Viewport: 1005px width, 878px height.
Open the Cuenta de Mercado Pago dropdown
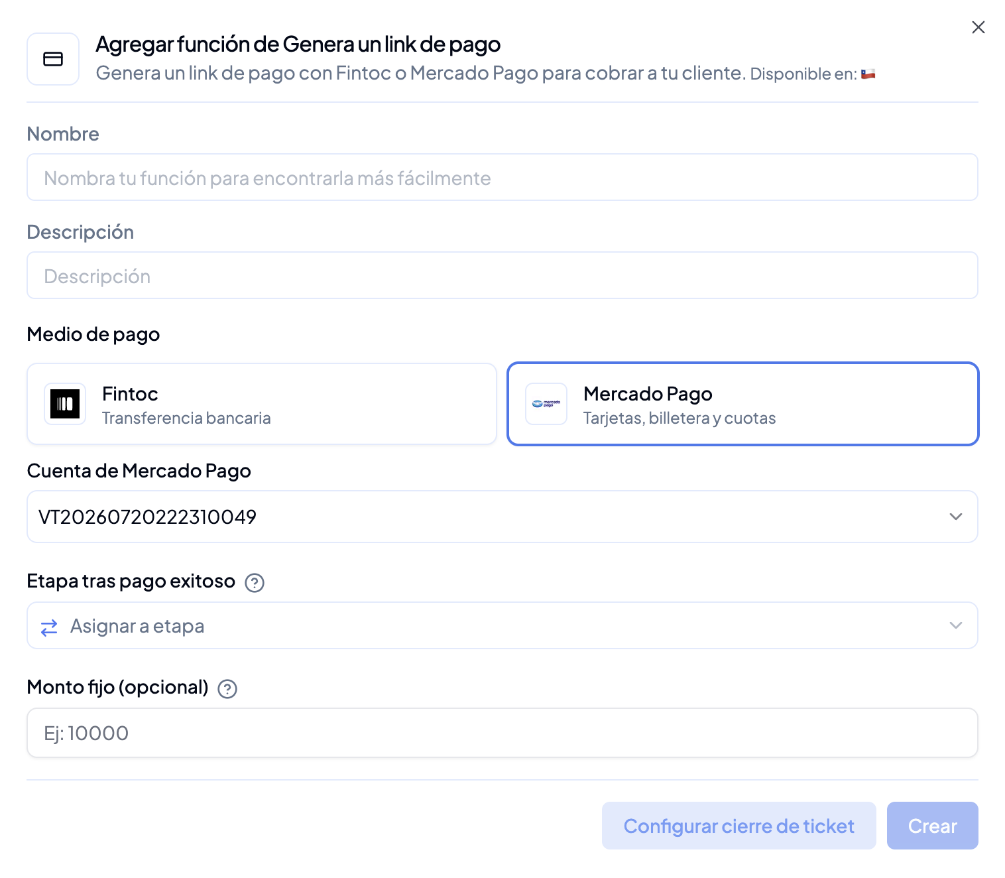pyautogui.click(x=502, y=517)
